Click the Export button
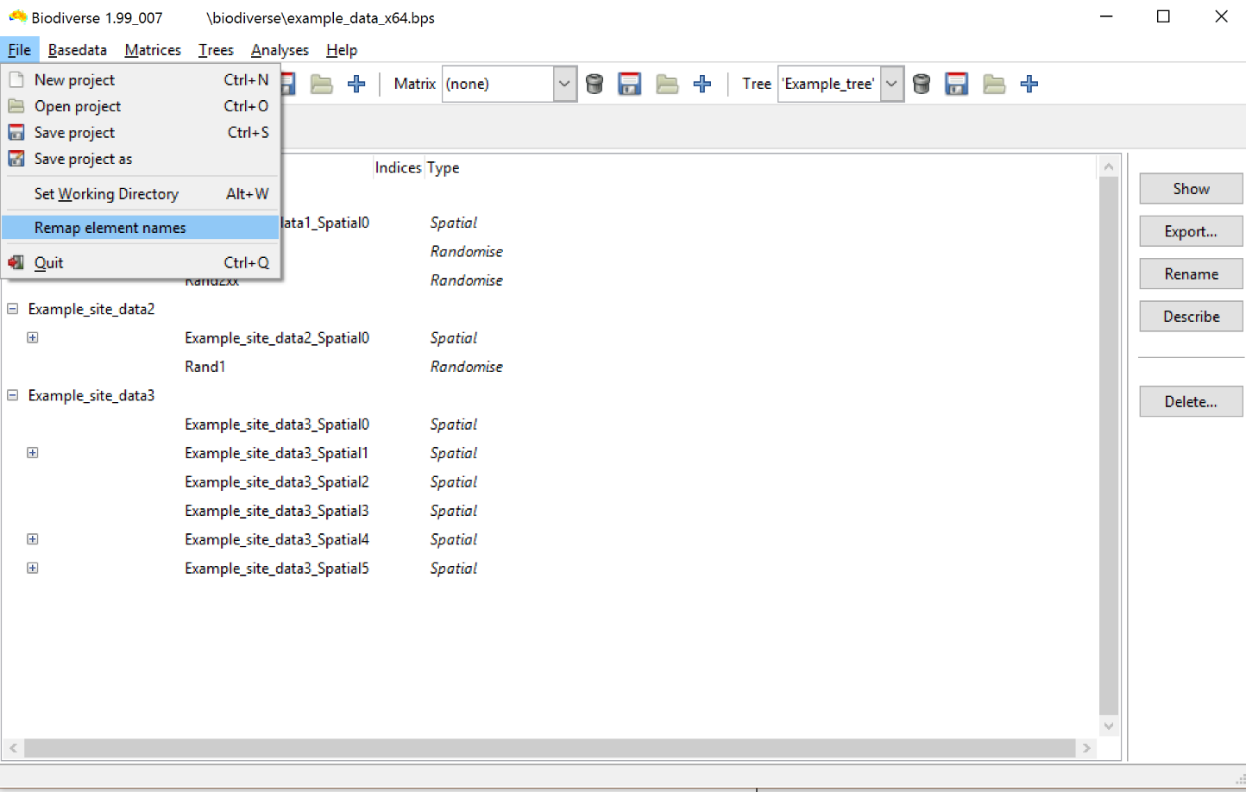Screen dimensions: 1246x792 (1191, 231)
